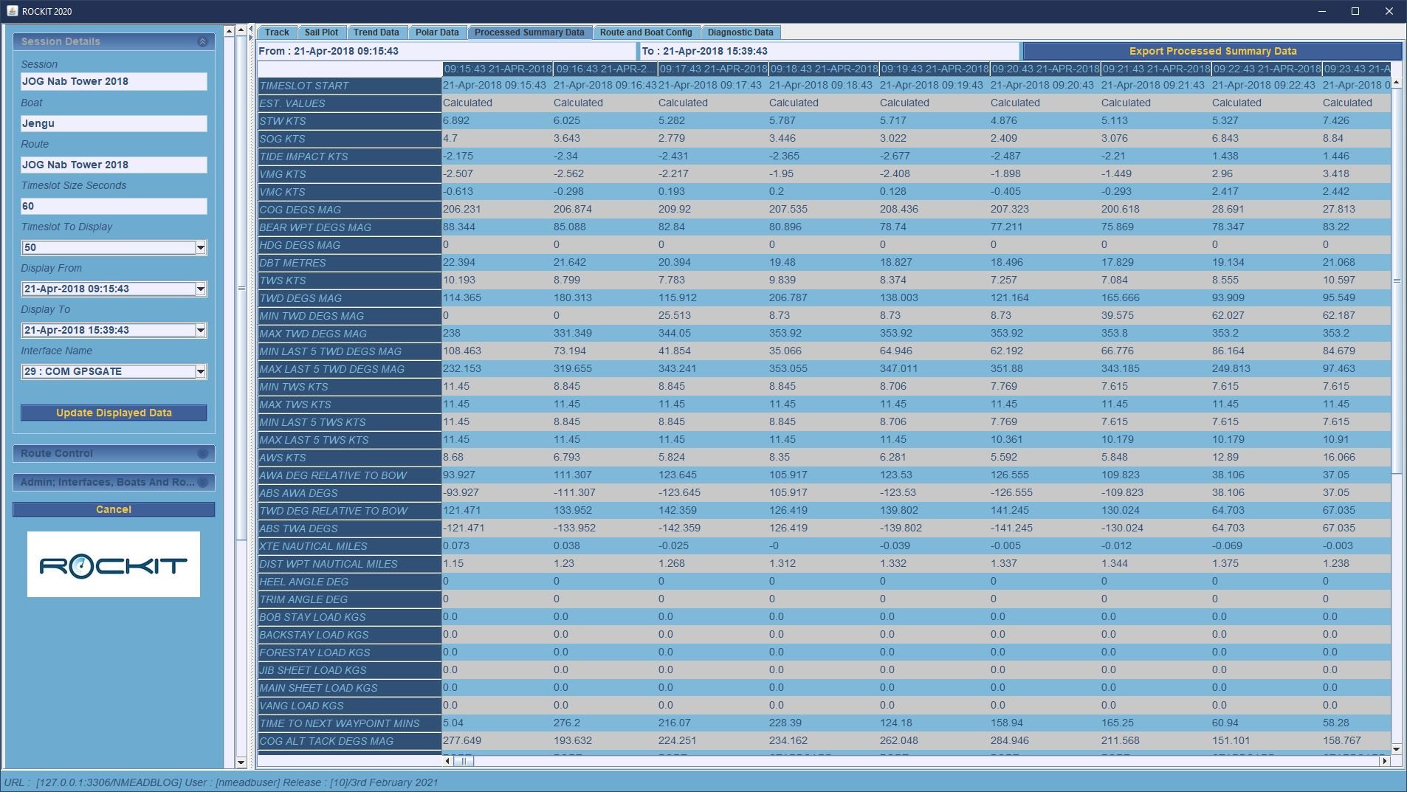Click the Timeslot Size Seconds field
Screen dimensions: 1407x792
[x=114, y=206]
